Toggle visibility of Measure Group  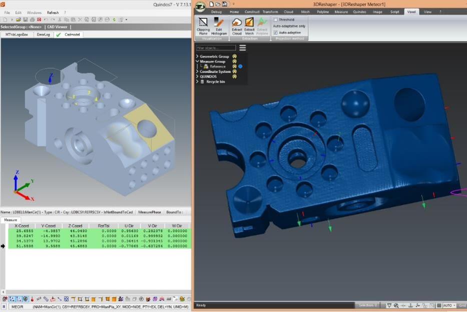(x=234, y=61)
